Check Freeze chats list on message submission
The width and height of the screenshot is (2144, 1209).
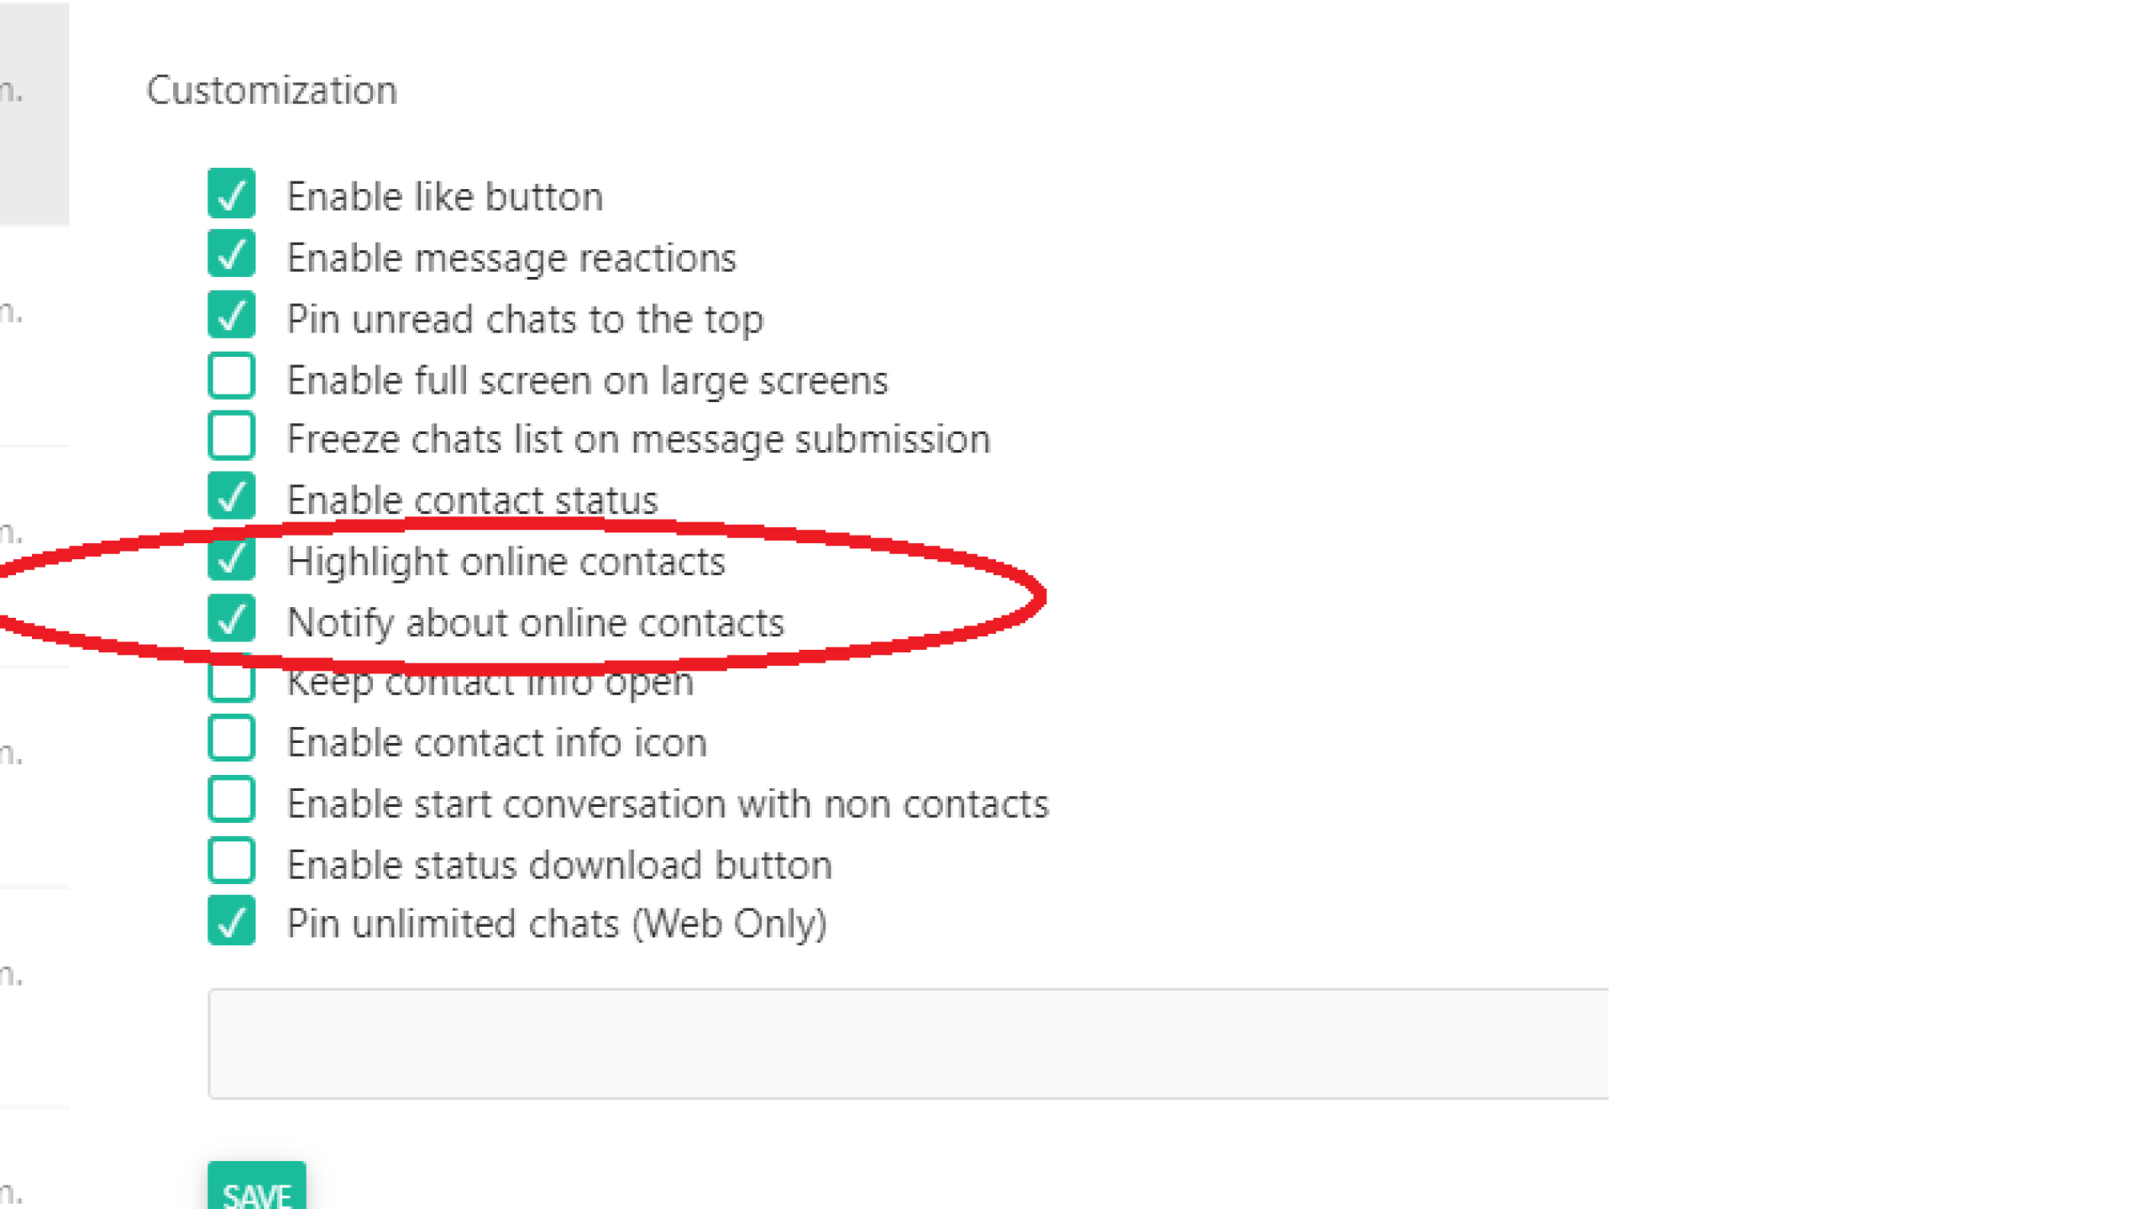[231, 437]
